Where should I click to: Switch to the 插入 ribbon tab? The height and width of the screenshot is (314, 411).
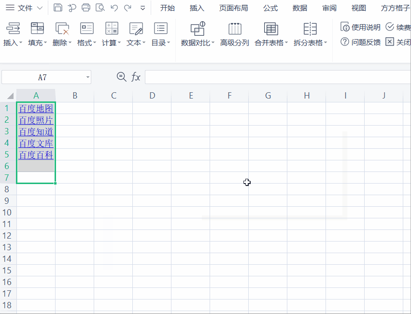[x=197, y=8]
